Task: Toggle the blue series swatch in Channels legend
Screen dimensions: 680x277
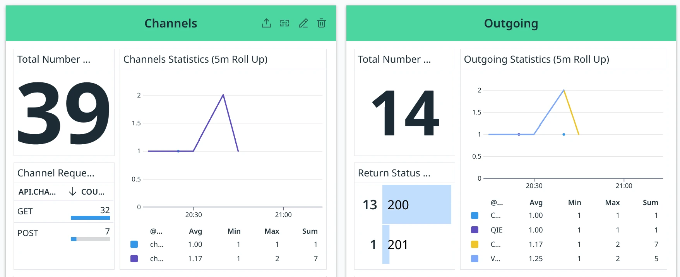Action: click(134, 244)
